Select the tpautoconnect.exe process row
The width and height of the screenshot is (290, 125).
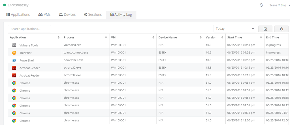tap(76, 53)
